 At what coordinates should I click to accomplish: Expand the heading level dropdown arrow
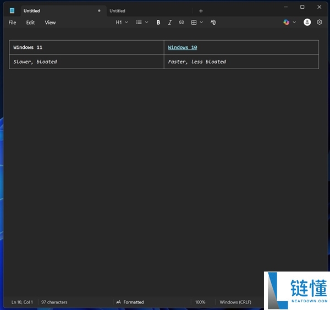tap(127, 23)
